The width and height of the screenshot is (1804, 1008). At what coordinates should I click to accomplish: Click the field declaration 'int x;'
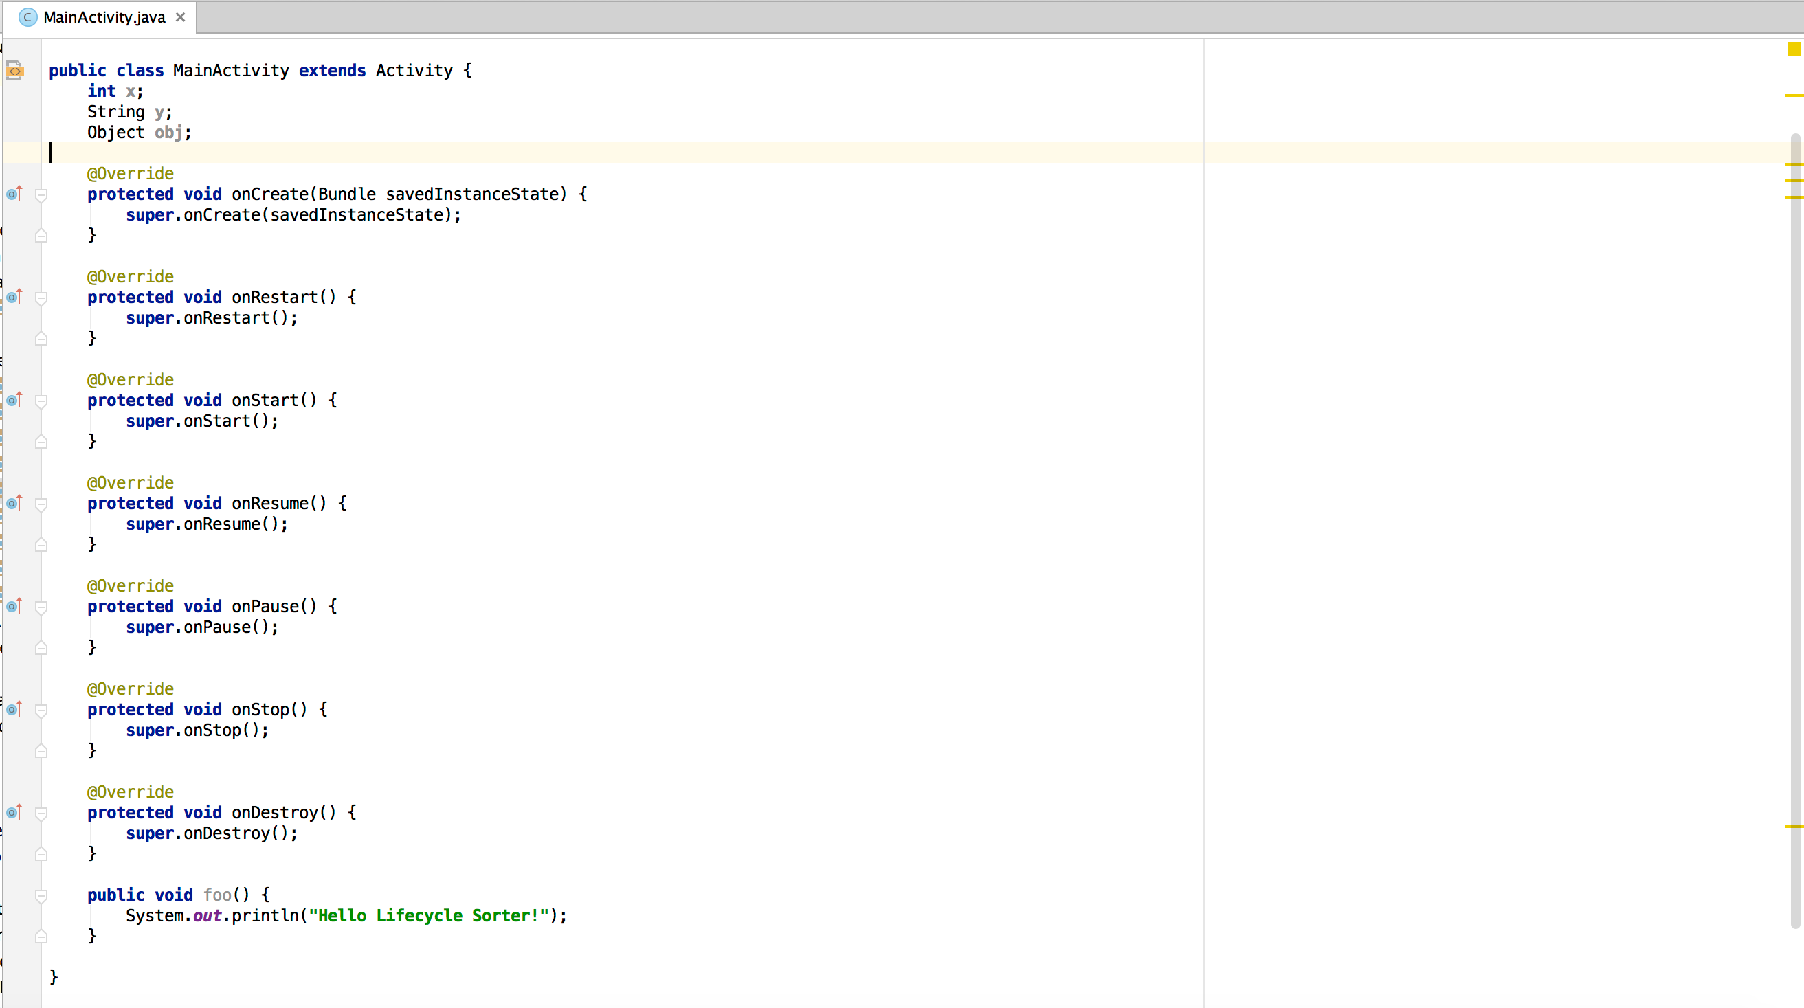(115, 91)
